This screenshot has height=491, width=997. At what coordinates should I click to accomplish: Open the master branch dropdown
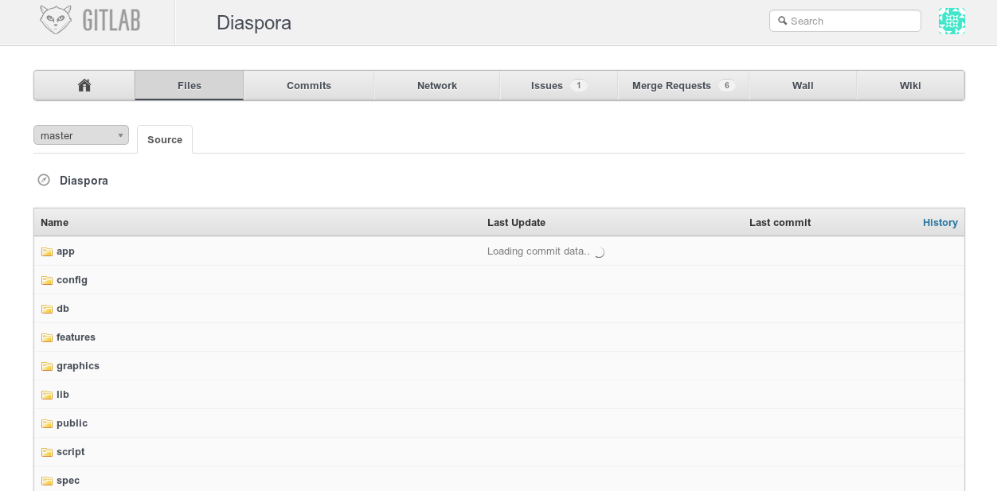(81, 135)
